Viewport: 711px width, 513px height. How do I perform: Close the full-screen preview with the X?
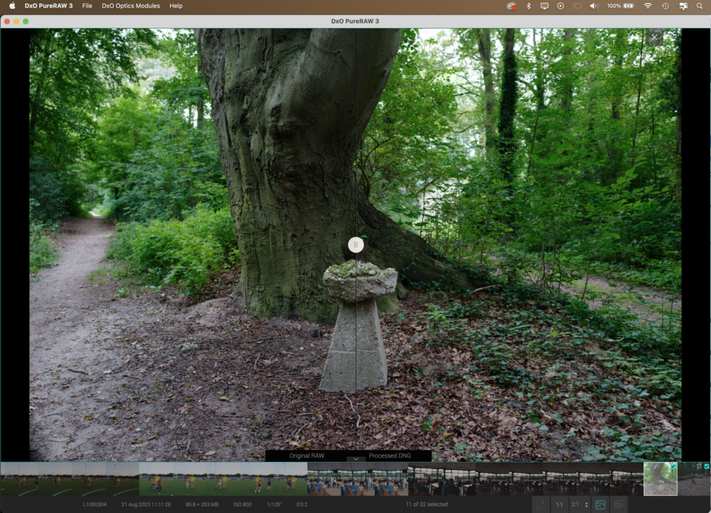[x=654, y=37]
